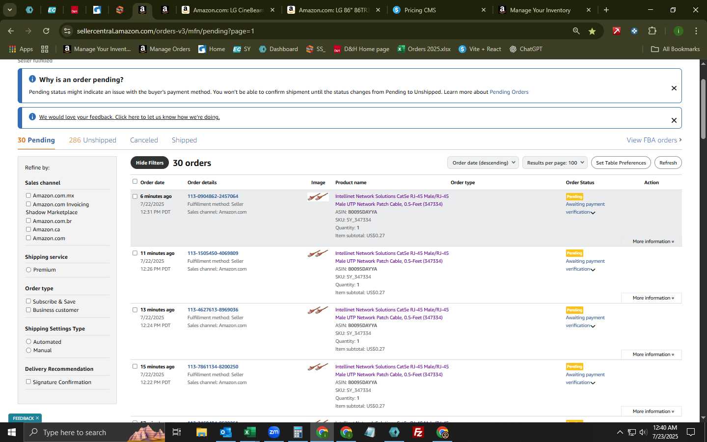This screenshot has height=442, width=707.
Task: Toggle the select-all orders checkbox
Action: tap(135, 182)
